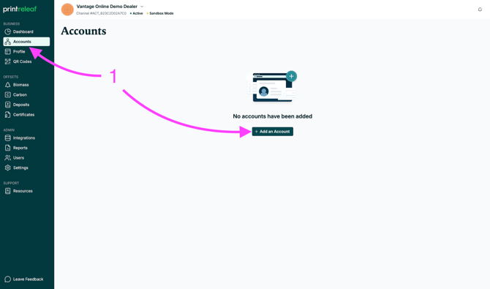Click the Users people icon
Viewport: 490px width, 289px height.
pyautogui.click(x=8, y=158)
